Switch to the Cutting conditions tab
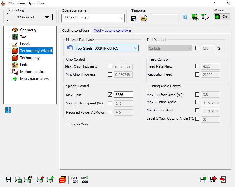 (x=76, y=30)
